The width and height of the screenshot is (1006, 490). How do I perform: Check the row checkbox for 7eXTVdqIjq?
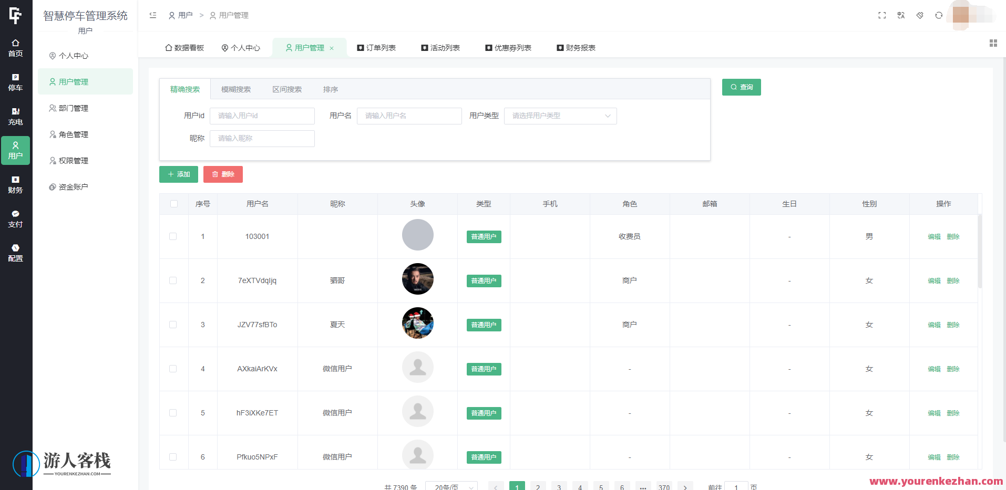pyautogui.click(x=173, y=280)
